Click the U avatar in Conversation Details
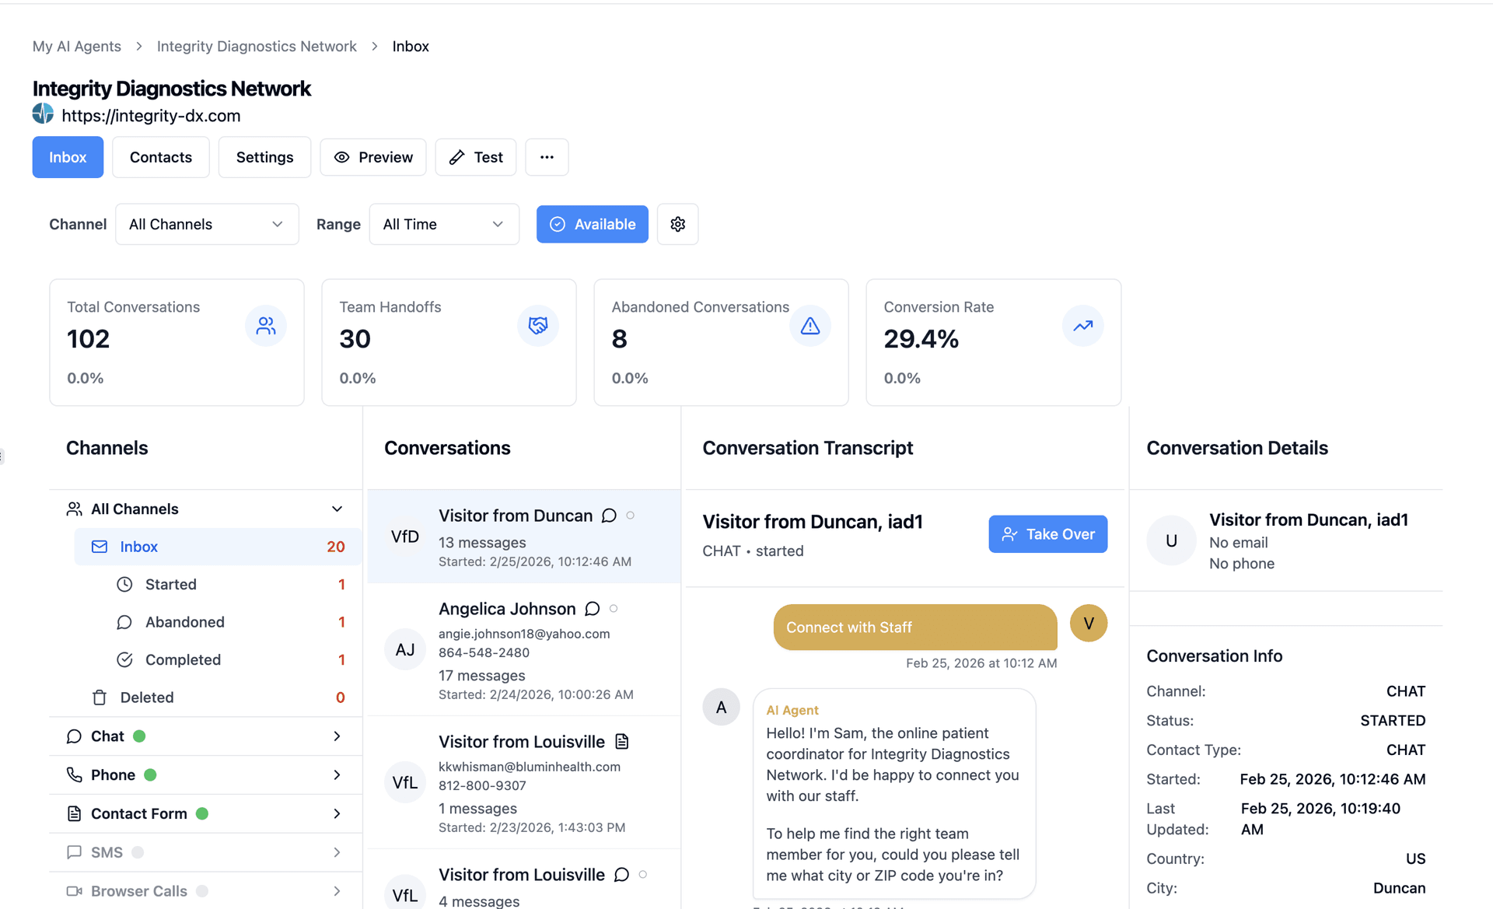 pos(1171,540)
